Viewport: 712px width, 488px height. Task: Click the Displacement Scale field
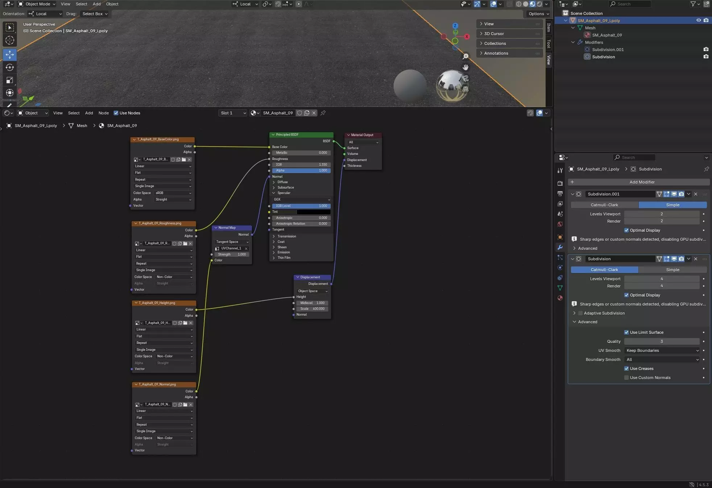pyautogui.click(x=312, y=309)
